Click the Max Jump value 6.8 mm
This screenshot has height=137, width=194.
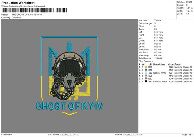point(158,55)
